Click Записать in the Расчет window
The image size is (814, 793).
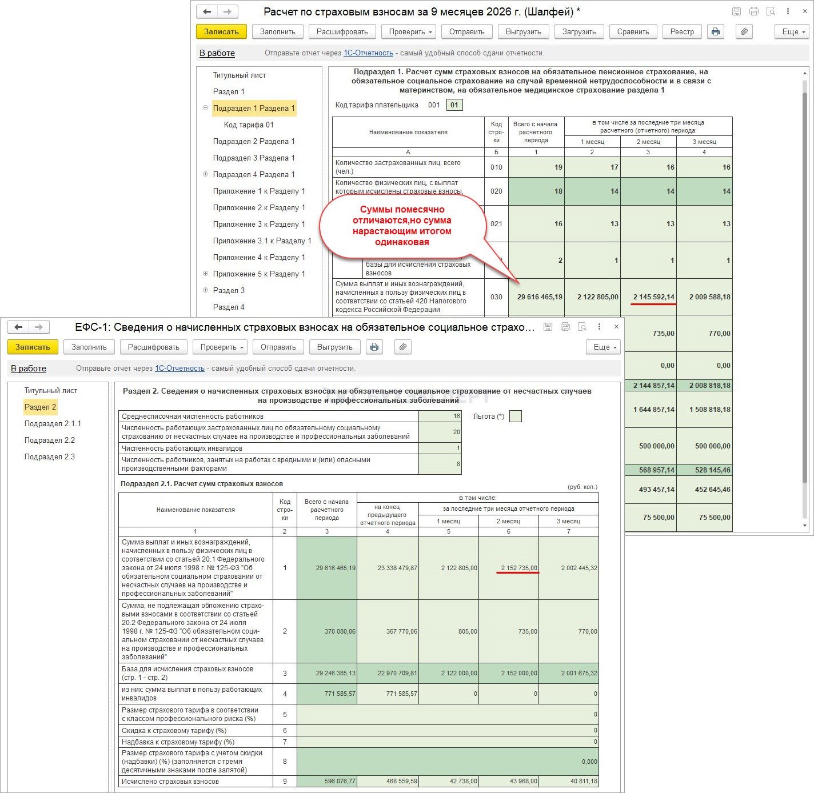(221, 31)
